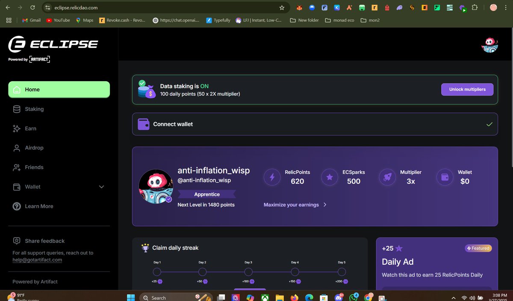Click the Maximize your earnings arrow
This screenshot has height=301, width=513.
[x=325, y=205]
